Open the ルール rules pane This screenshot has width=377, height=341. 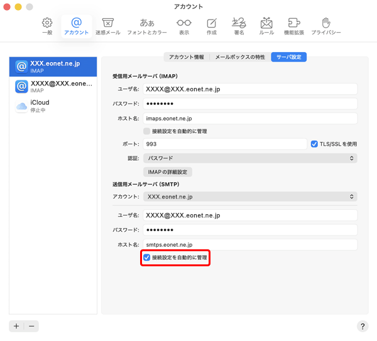(x=266, y=26)
